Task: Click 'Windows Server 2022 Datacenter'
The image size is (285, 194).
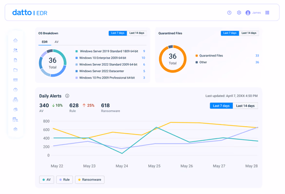Action: coord(102,71)
